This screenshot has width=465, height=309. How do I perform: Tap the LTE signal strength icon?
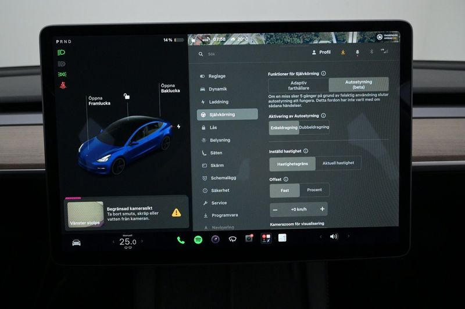point(384,51)
